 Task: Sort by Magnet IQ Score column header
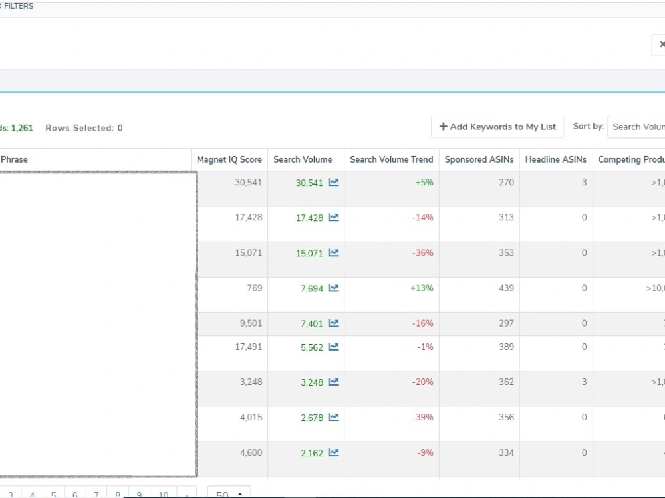click(229, 159)
